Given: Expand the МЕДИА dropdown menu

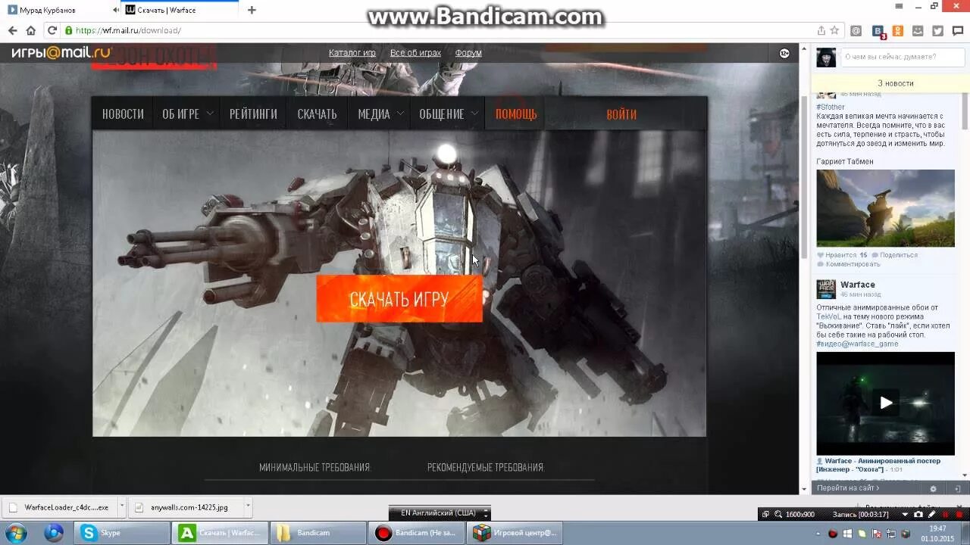Looking at the screenshot, I should pos(401,114).
